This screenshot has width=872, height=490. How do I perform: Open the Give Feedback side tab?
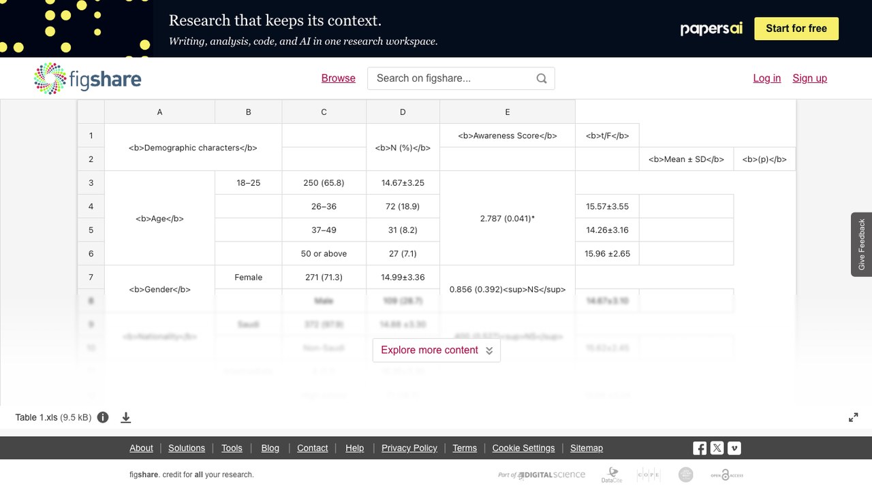tap(861, 244)
